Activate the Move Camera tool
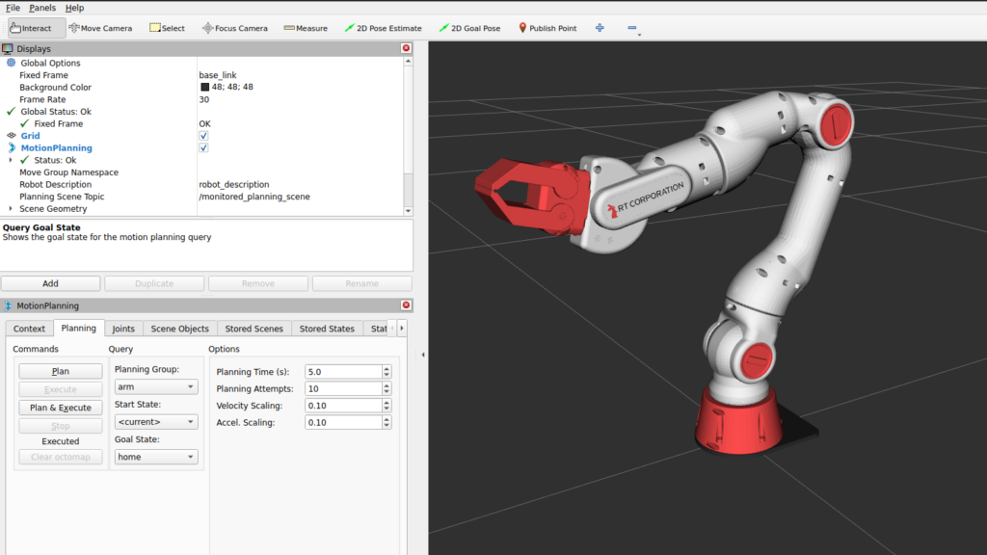 tap(100, 28)
